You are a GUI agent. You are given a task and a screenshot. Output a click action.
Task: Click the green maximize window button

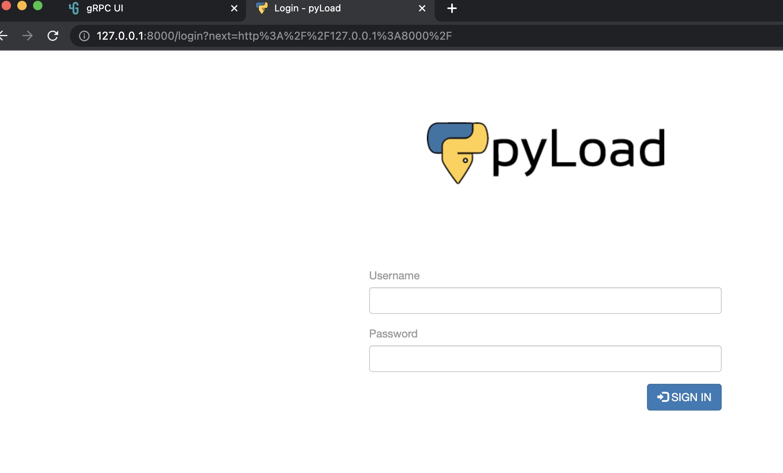pos(38,5)
